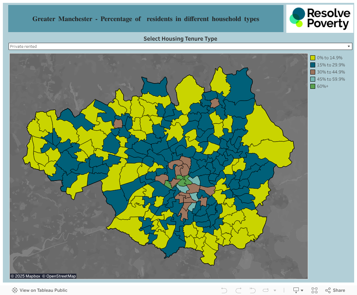Viewport: 357px width, 295px height.
Task: Open the Mapbox attribution link
Action: 25,276
